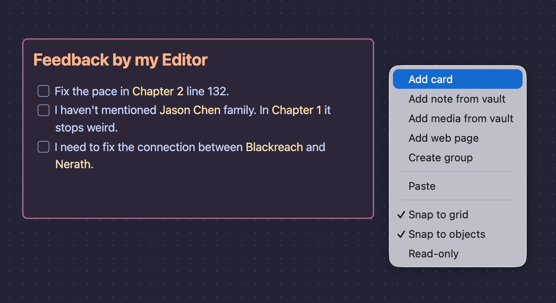This screenshot has height=303, width=556.
Task: Click the "Feedback by my Editor" heading
Action: click(120, 59)
